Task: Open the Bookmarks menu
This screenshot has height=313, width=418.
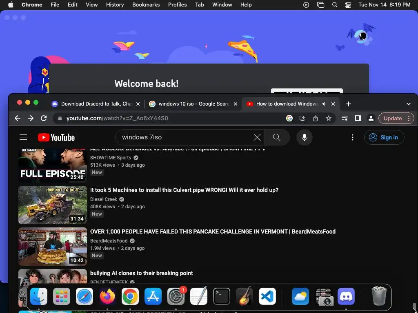Action: point(146,5)
